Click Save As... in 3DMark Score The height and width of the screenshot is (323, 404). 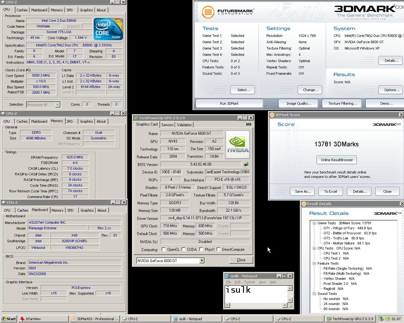pos(303,191)
